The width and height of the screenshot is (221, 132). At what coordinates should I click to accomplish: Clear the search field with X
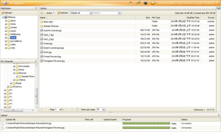pyautogui.click(x=119, y=13)
